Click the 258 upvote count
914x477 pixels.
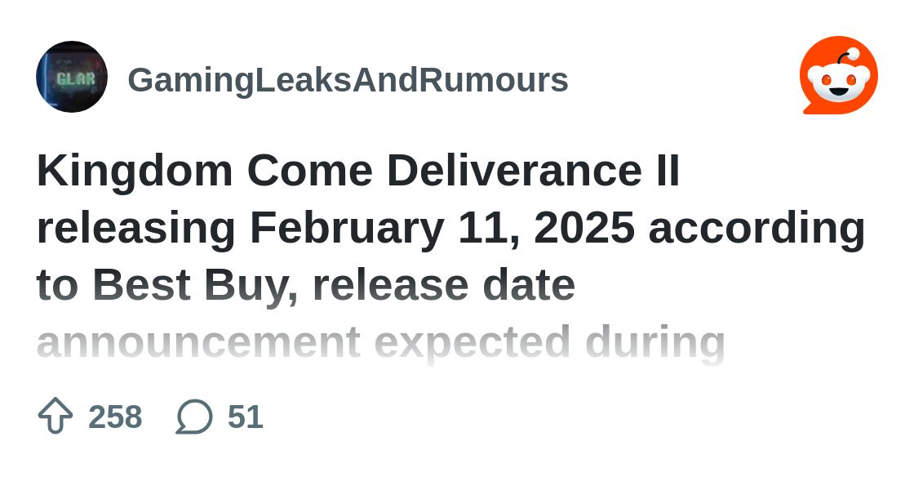pyautogui.click(x=115, y=417)
